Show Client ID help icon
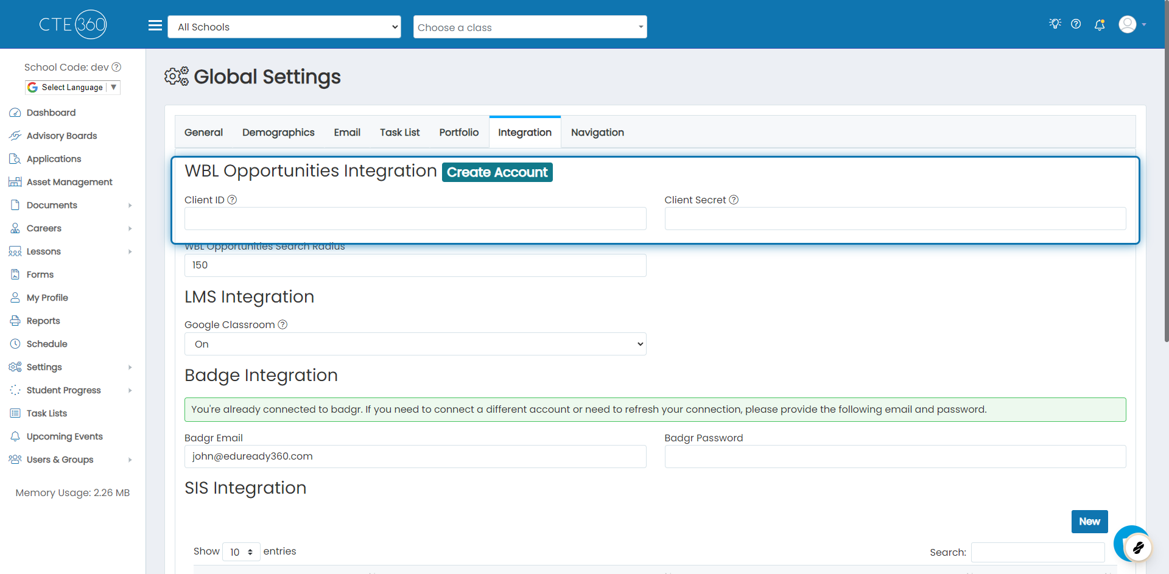 [232, 200]
